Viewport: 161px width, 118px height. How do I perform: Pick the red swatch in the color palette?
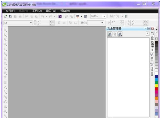tap(157, 89)
